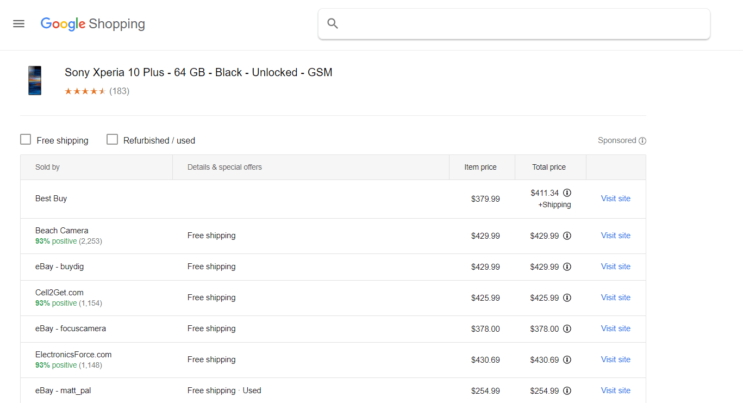Click the $378.00 item price

pyautogui.click(x=485, y=329)
